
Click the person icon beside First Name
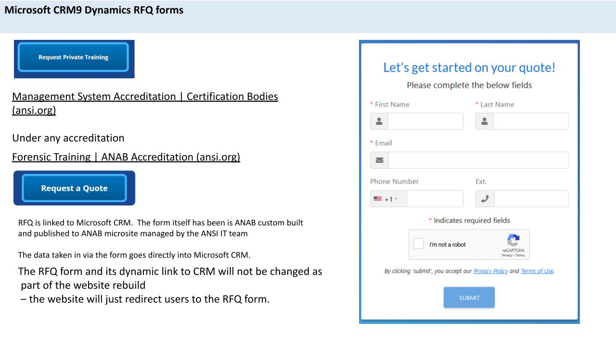pos(379,122)
